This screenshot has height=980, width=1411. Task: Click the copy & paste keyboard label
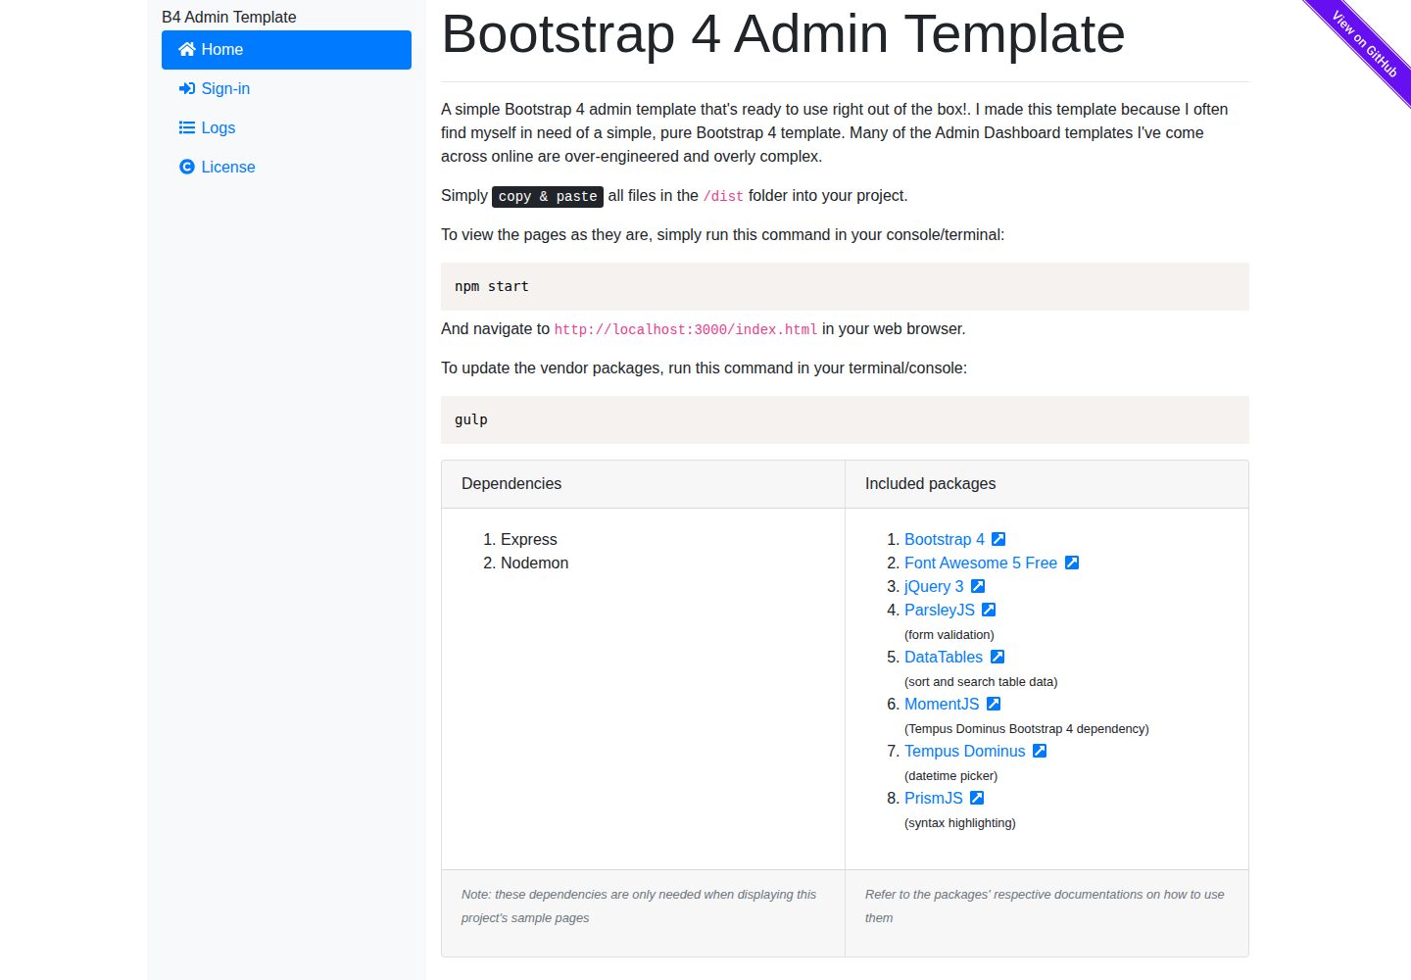(548, 196)
